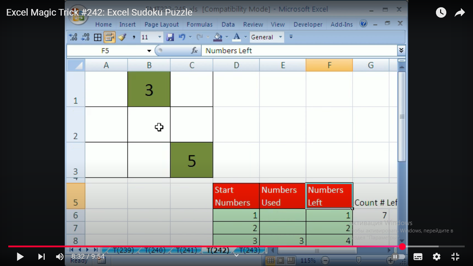The image size is (473, 266).
Task: Open the Developer ribbon tab
Action: pos(308,24)
